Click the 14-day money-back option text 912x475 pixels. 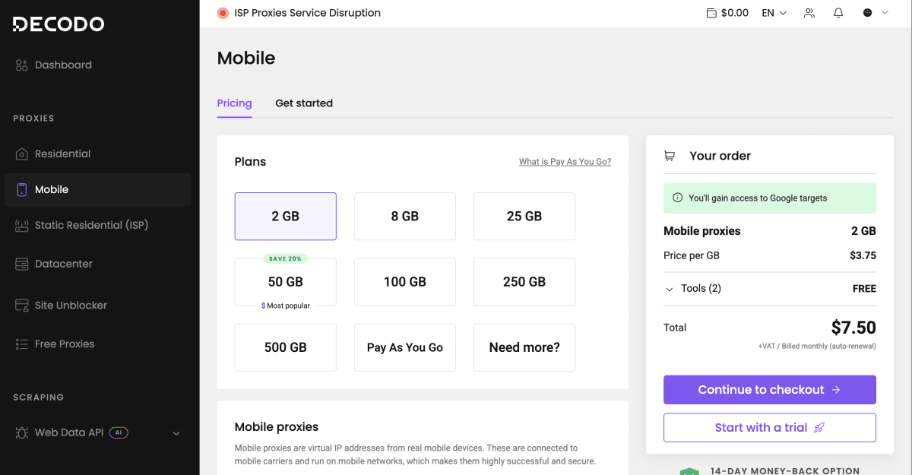coord(785,471)
